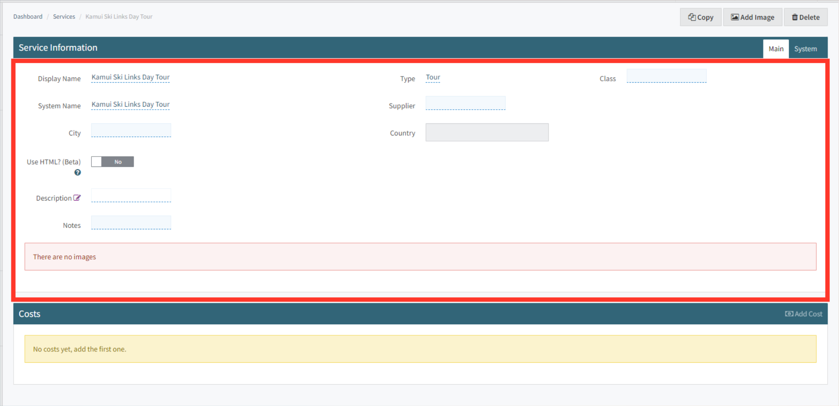Click the empty Supplier field

click(465, 103)
